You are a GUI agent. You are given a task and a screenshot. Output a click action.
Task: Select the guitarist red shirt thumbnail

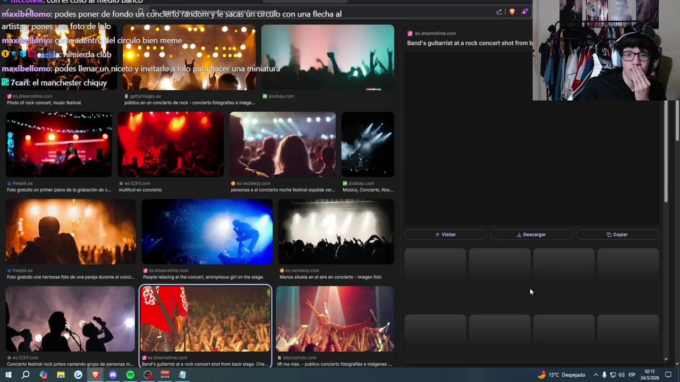coord(206,319)
